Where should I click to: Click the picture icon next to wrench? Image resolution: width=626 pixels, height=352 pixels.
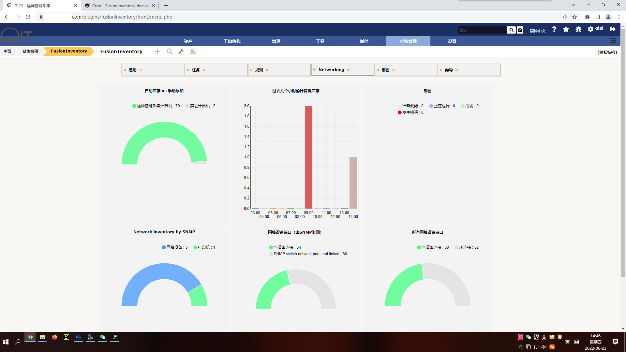click(193, 51)
